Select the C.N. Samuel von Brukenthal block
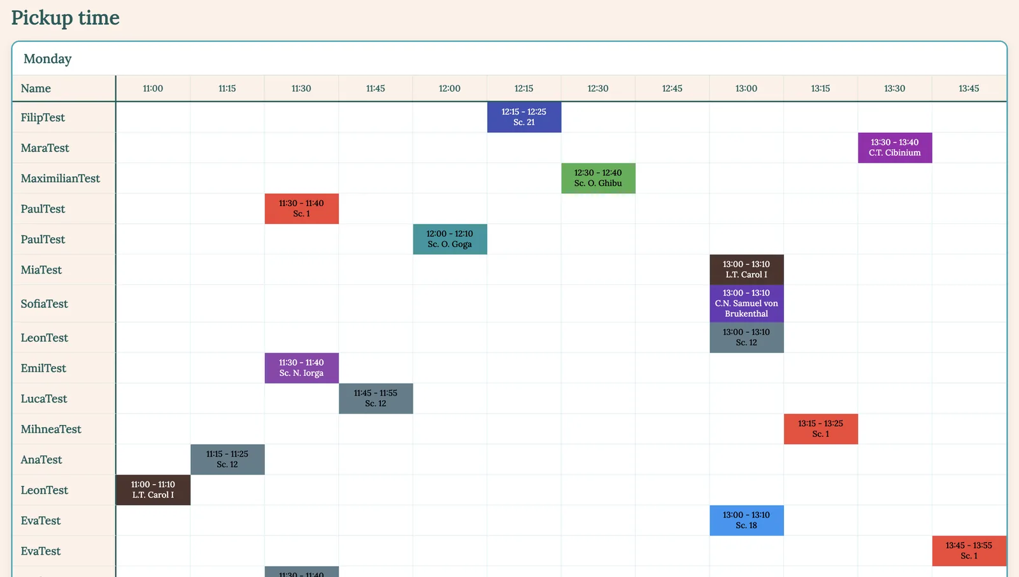Viewport: 1019px width, 577px height. click(746, 303)
